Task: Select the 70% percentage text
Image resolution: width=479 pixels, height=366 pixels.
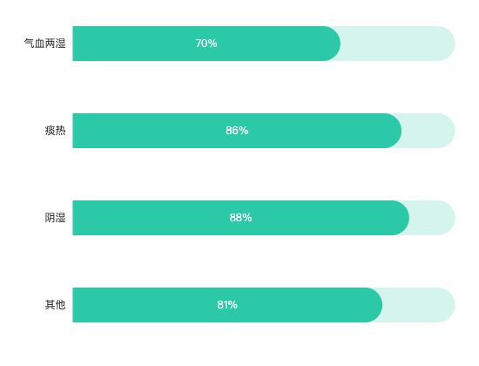Action: 206,44
